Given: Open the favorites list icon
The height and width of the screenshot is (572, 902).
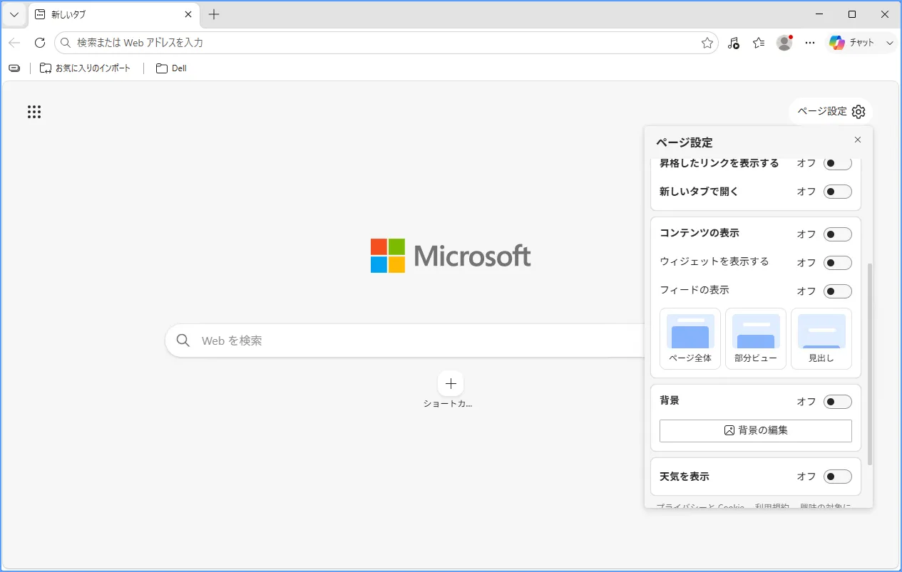Looking at the screenshot, I should tap(759, 43).
